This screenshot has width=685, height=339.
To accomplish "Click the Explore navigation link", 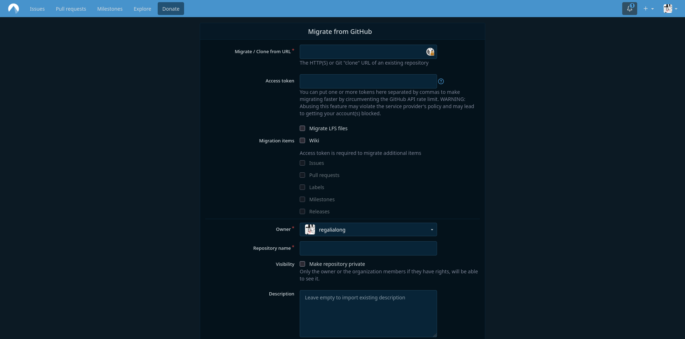I will pos(142,9).
